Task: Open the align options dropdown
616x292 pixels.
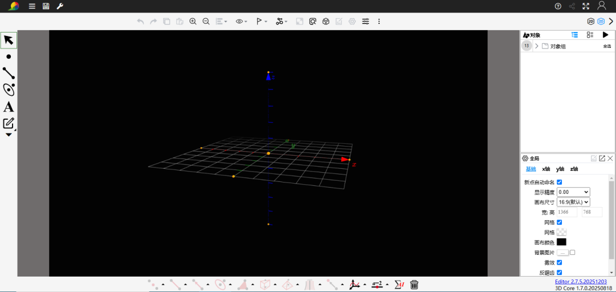Action: pyautogui.click(x=221, y=22)
